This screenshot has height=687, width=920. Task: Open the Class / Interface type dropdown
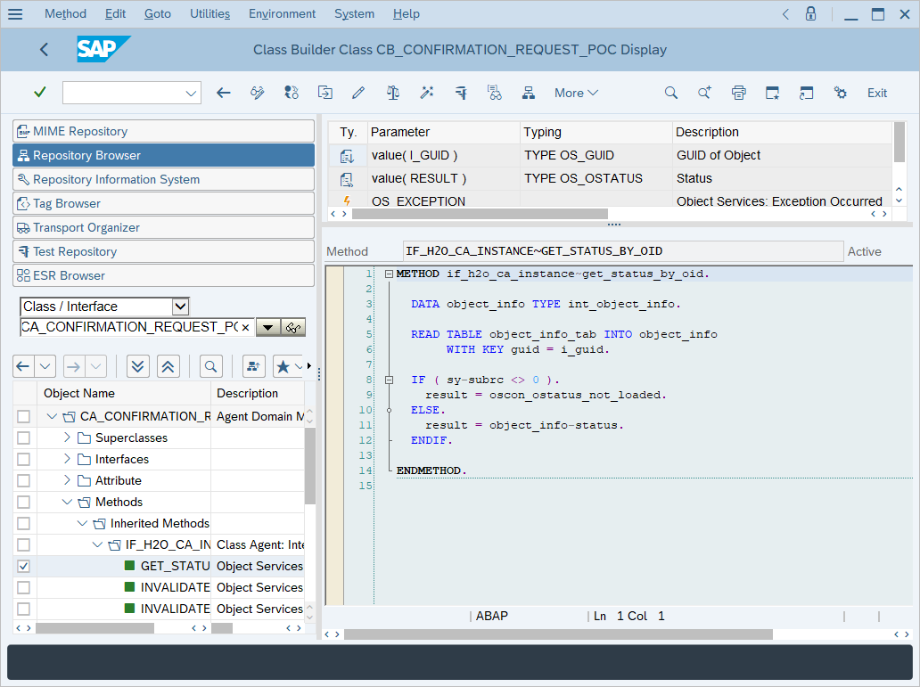point(180,306)
